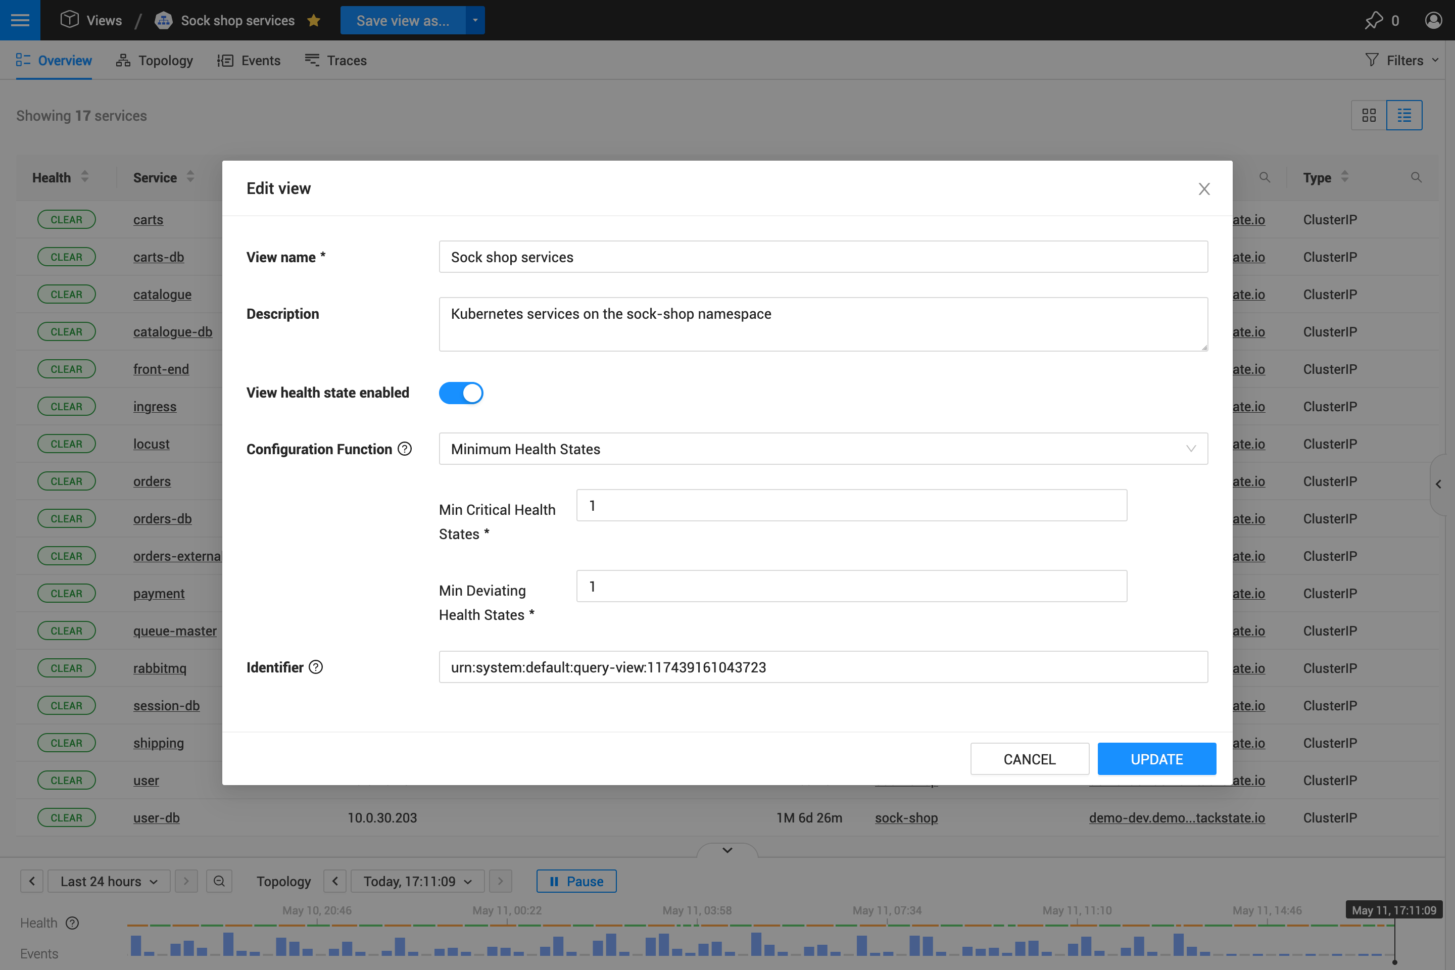This screenshot has height=970, width=1455.
Task: Unfavorite Sock shop services via the star icon
Action: [x=314, y=20]
